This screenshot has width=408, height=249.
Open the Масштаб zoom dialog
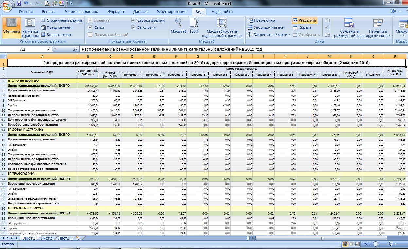(x=178, y=26)
